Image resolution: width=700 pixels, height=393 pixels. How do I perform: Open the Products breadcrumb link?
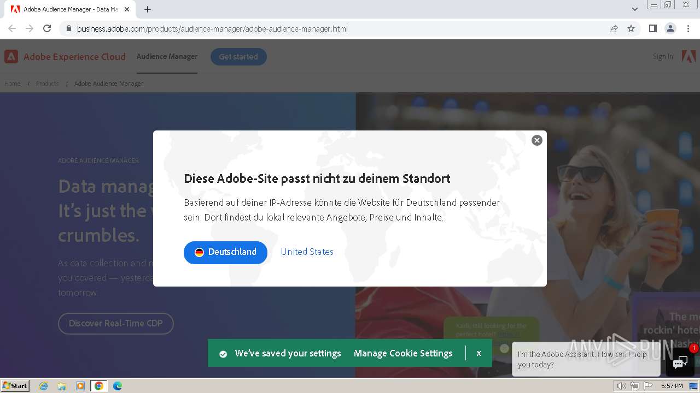click(47, 84)
